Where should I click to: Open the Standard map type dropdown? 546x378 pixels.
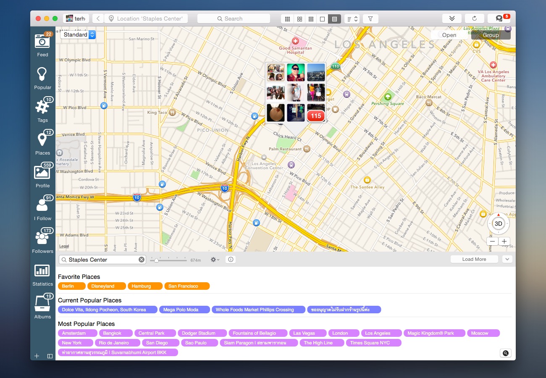coord(79,34)
